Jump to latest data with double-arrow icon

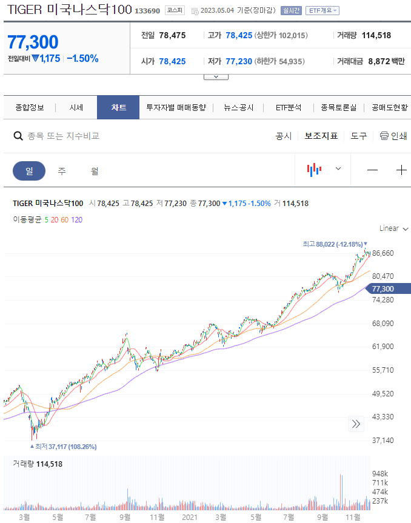pyautogui.click(x=356, y=424)
